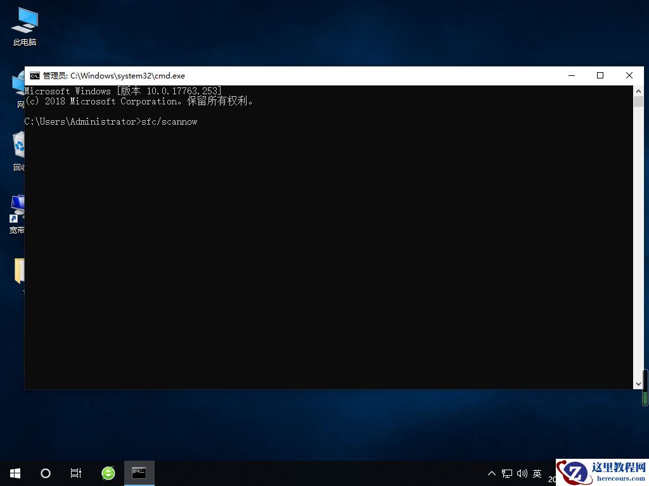Open the network status flyout in the tray
The height and width of the screenshot is (486, 649).
pyautogui.click(x=507, y=473)
